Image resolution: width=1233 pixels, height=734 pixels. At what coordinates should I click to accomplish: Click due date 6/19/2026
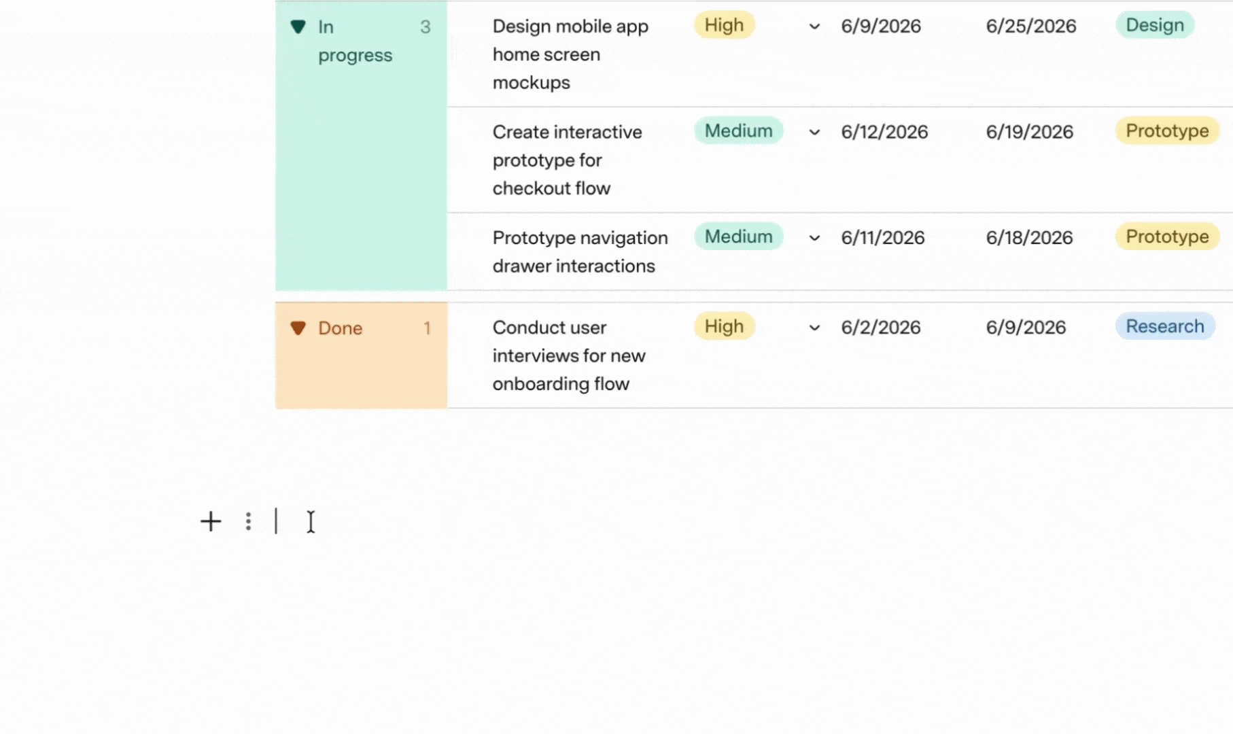pyautogui.click(x=1030, y=132)
